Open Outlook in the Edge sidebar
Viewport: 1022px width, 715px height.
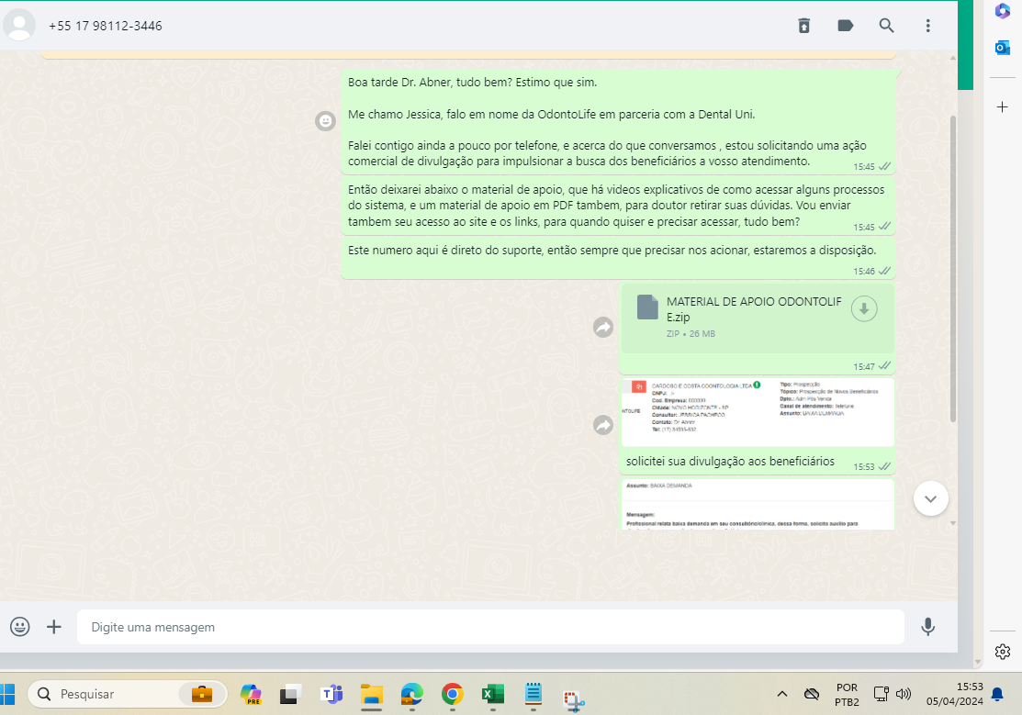(x=1003, y=48)
